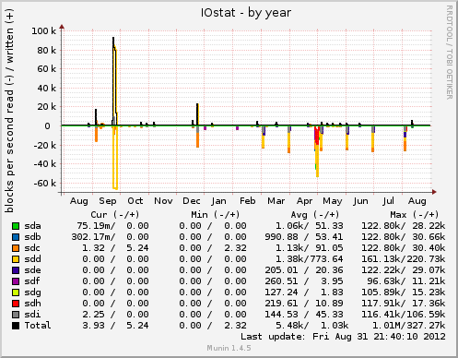458x358 pixels.
Task: Click the '100 k' y-axis label
Action: click(x=44, y=31)
